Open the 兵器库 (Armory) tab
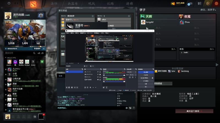The width and height of the screenshot is (220, 123). tap(73, 4)
